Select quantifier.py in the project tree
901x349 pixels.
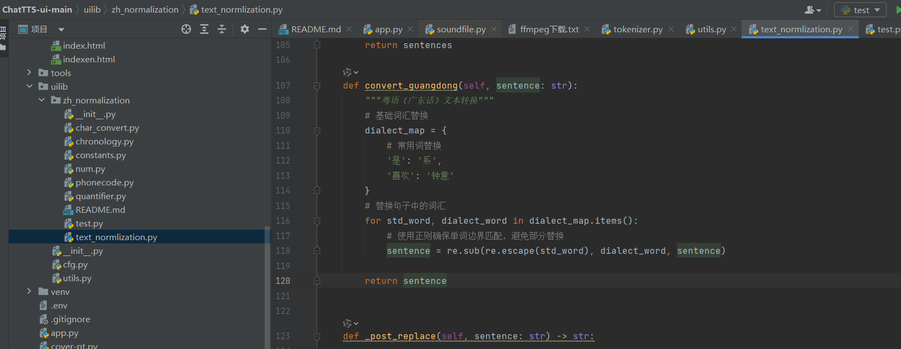click(x=101, y=196)
